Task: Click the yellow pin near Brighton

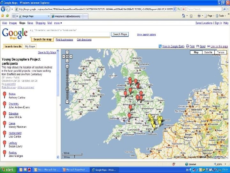Action: point(154,127)
